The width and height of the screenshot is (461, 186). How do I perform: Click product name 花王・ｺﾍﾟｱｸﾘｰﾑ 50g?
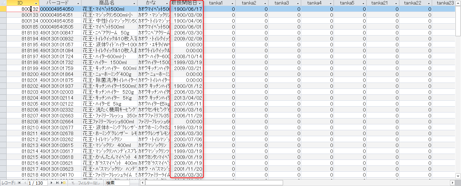point(109,33)
